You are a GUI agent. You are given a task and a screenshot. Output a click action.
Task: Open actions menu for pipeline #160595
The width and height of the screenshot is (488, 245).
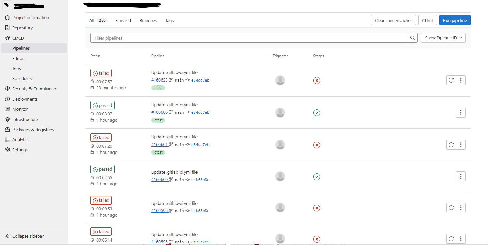[461, 238]
